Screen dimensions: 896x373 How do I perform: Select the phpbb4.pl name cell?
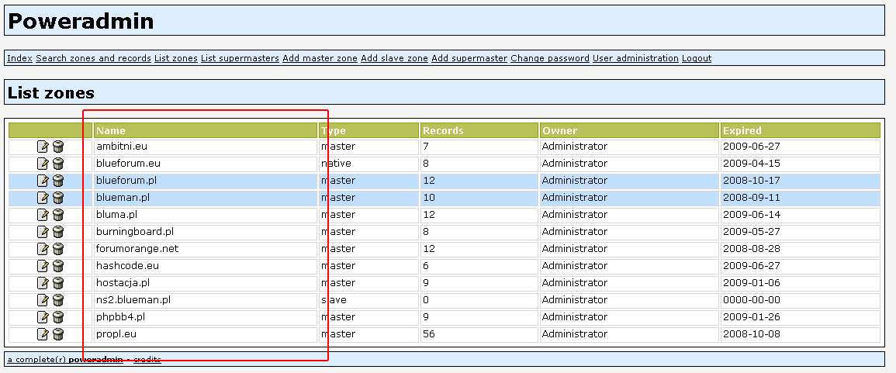coord(205,317)
